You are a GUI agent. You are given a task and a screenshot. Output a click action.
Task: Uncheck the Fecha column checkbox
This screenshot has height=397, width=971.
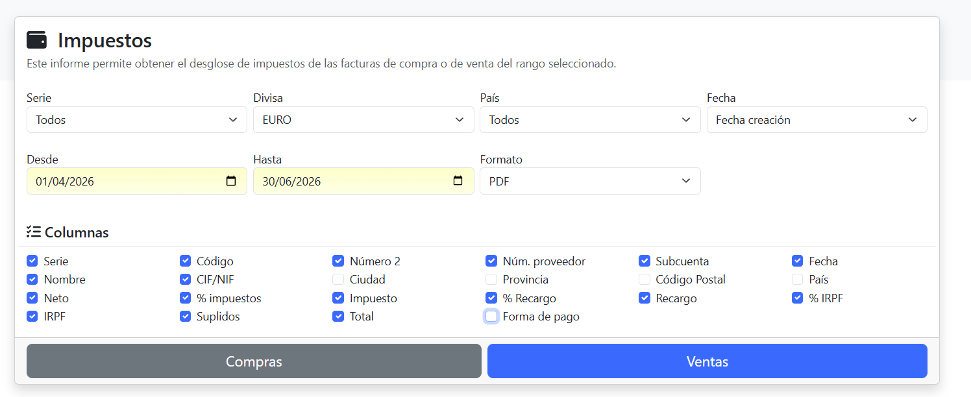(798, 261)
